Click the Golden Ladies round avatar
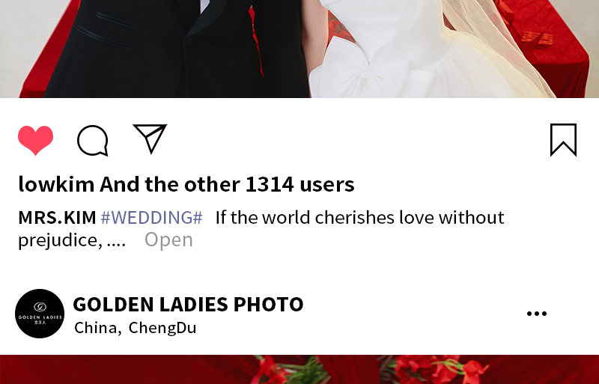The width and height of the screenshot is (599, 384). click(x=40, y=314)
